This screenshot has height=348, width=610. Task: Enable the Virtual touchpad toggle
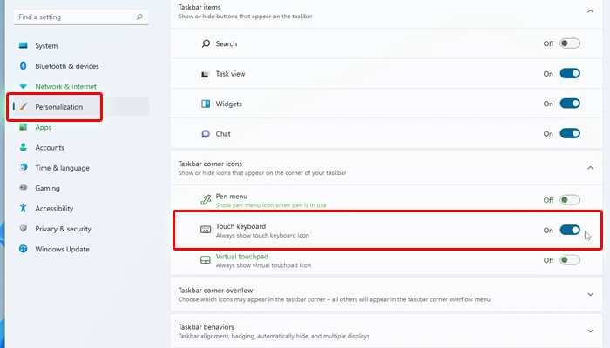(x=570, y=260)
